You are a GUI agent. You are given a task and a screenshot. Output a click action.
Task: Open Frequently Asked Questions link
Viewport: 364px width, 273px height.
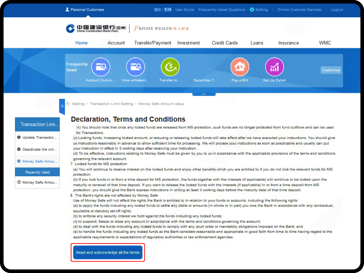(222, 10)
